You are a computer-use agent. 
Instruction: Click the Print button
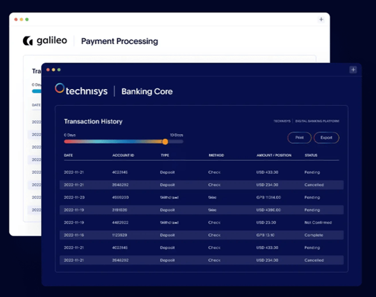pos(299,138)
